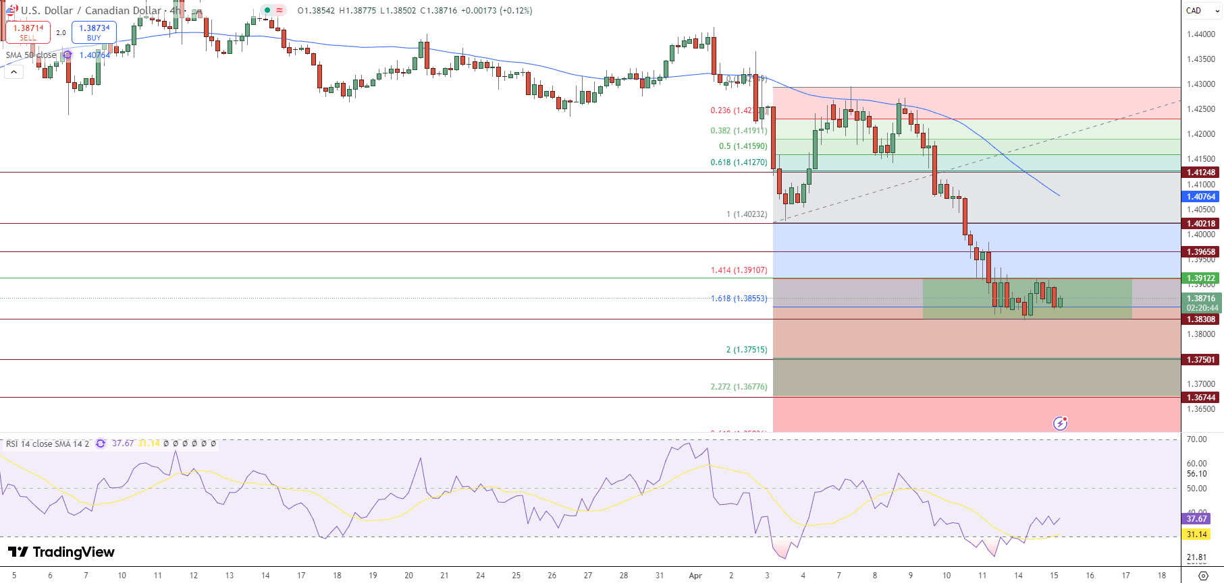
Task: Click the lightning bolt events icon
Action: 1060,423
